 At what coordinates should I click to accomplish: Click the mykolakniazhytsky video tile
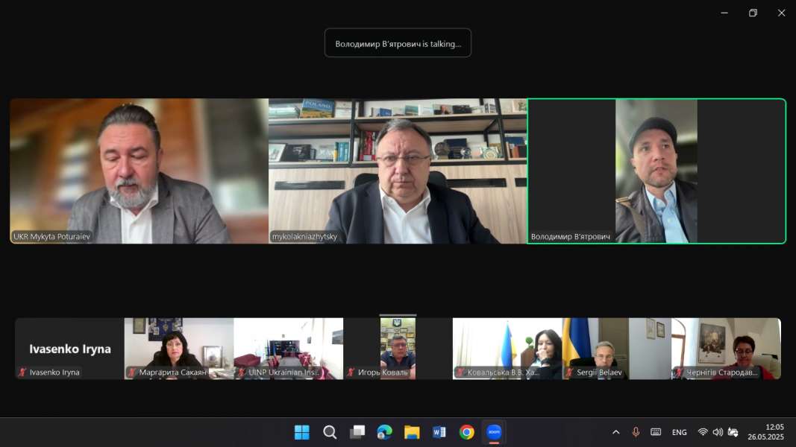(398, 171)
